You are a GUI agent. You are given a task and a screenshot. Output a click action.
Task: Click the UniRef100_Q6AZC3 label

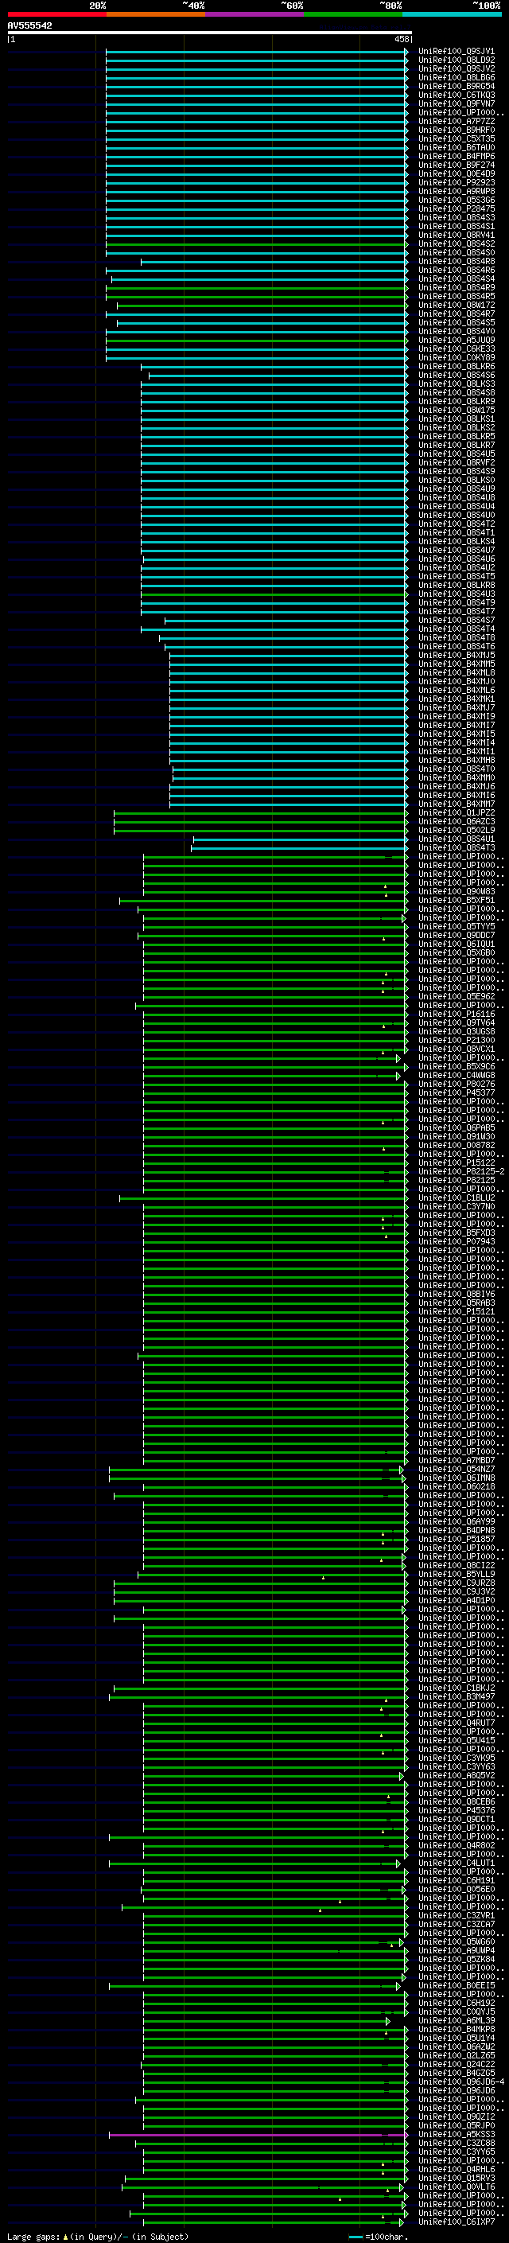[x=456, y=822]
